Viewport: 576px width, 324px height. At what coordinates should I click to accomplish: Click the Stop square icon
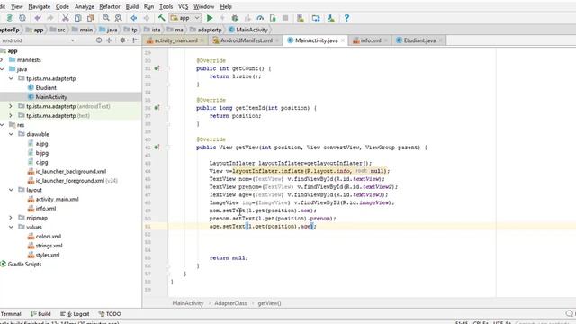click(x=285, y=18)
